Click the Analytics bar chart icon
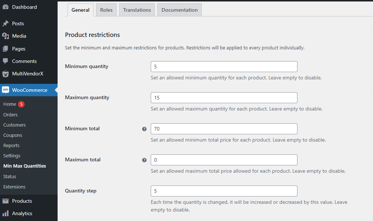The height and width of the screenshot is (221, 373). click(x=6, y=213)
